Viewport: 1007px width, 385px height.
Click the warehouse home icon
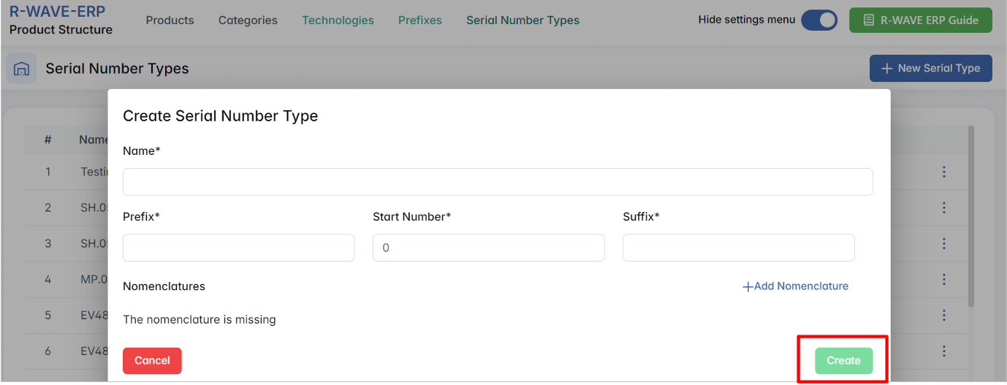tap(21, 69)
